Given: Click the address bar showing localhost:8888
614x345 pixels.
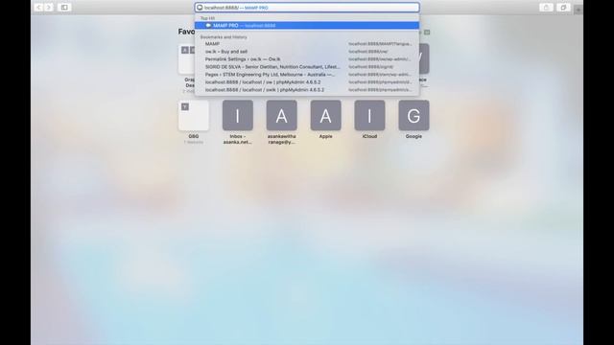Looking at the screenshot, I should pos(307,8).
